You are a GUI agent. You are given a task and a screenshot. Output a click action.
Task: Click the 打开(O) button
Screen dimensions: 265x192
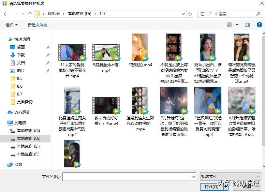coord(212,186)
